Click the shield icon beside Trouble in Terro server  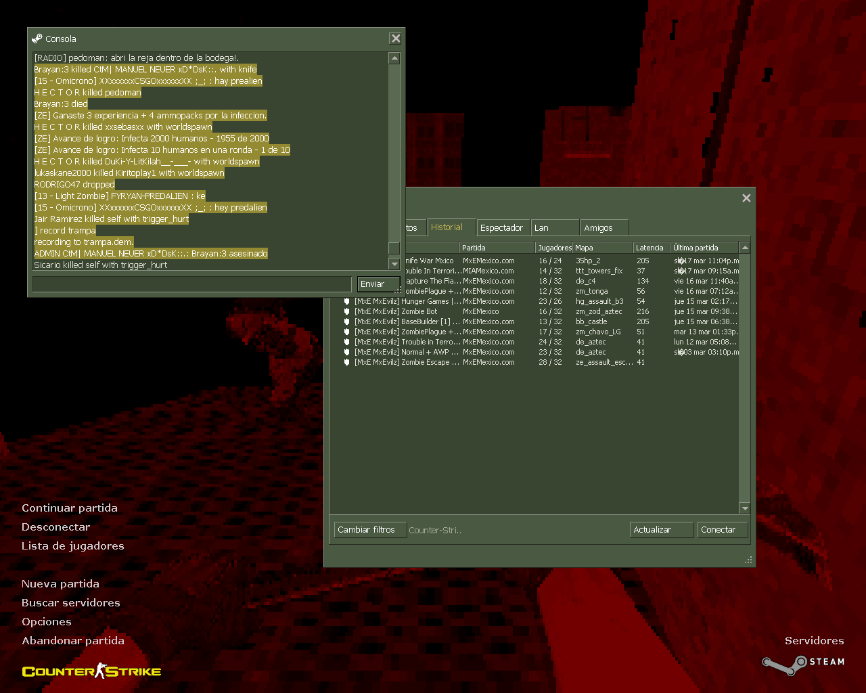coord(346,342)
